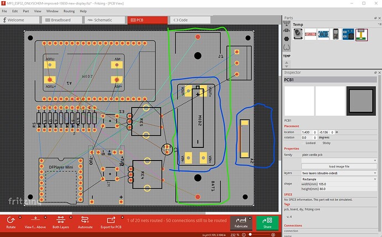382x237 pixels.
Task: Select the ESP32 module part thumbnail
Action: [x=335, y=34]
